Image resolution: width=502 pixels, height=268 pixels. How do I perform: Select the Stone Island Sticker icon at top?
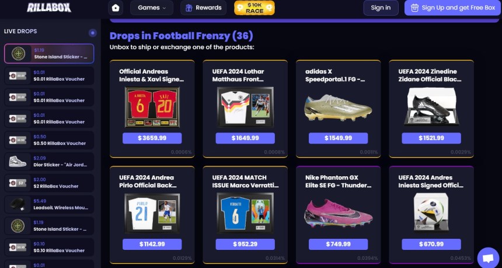pos(18,54)
